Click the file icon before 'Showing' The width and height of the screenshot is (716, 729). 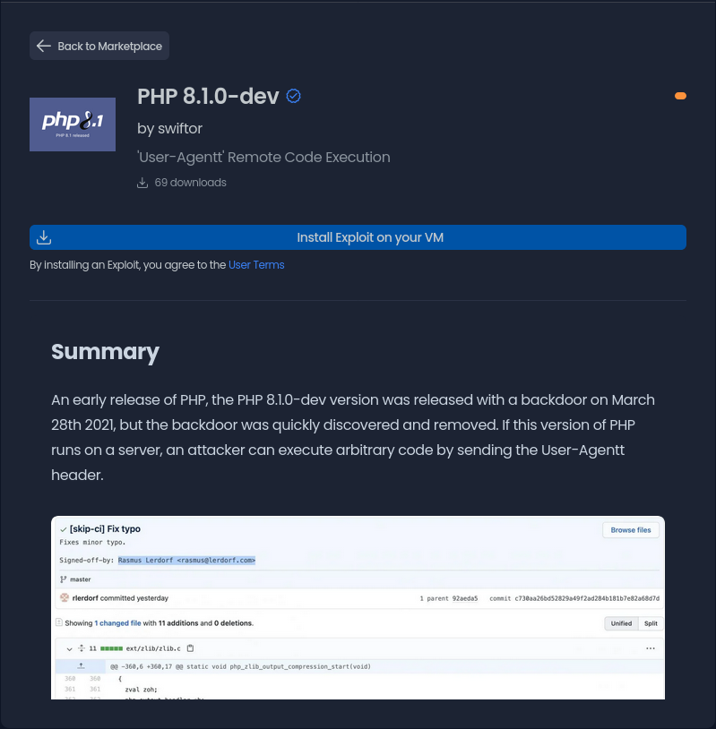59,622
